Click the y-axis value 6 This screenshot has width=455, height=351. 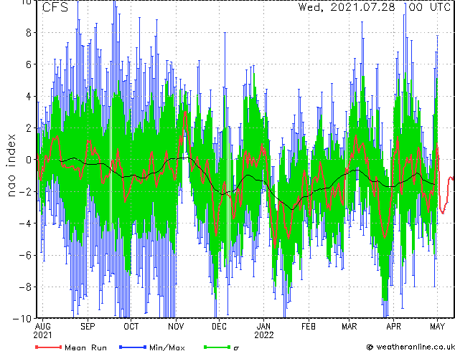point(29,64)
